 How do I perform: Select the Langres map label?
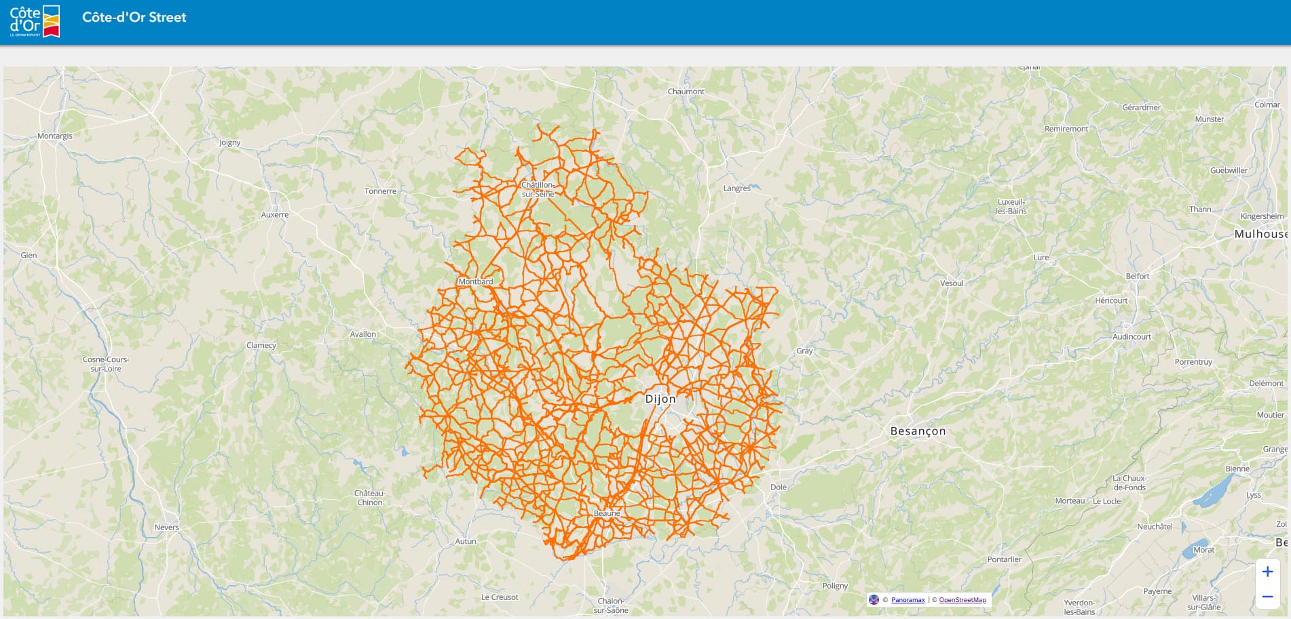pos(736,188)
